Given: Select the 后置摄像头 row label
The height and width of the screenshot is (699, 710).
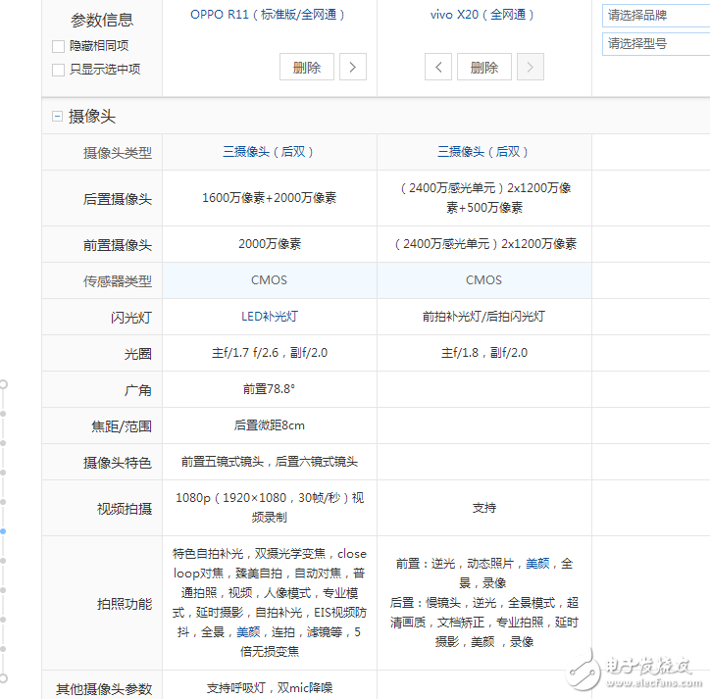Looking at the screenshot, I should pyautogui.click(x=118, y=199).
